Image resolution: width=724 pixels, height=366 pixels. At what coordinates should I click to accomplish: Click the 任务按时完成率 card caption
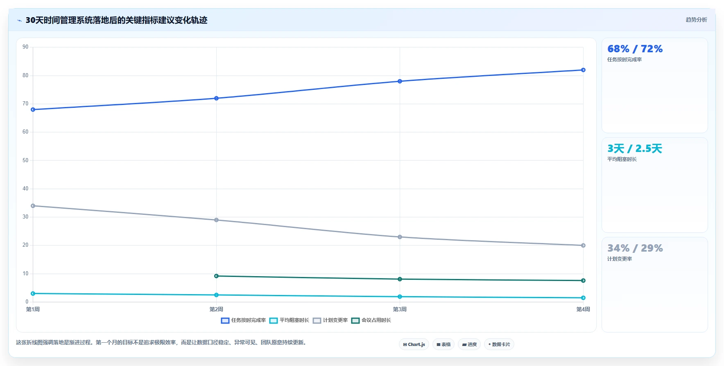tap(624, 60)
